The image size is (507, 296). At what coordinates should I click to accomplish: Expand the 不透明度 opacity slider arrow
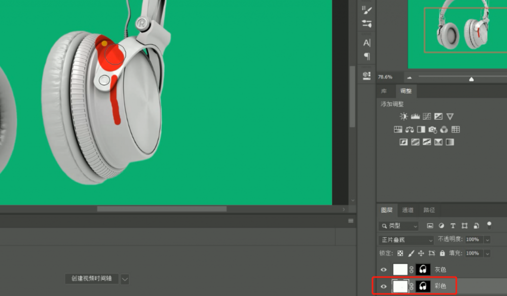pos(487,240)
